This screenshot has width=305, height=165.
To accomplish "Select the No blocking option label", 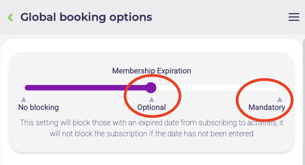I will [x=38, y=107].
